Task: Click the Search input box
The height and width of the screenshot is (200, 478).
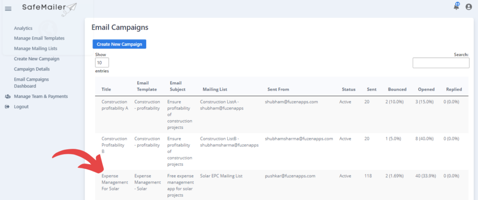Action: click(441, 63)
